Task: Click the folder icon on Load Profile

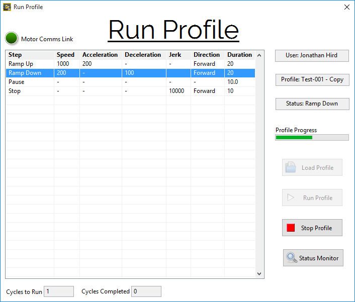Action: tap(291, 167)
